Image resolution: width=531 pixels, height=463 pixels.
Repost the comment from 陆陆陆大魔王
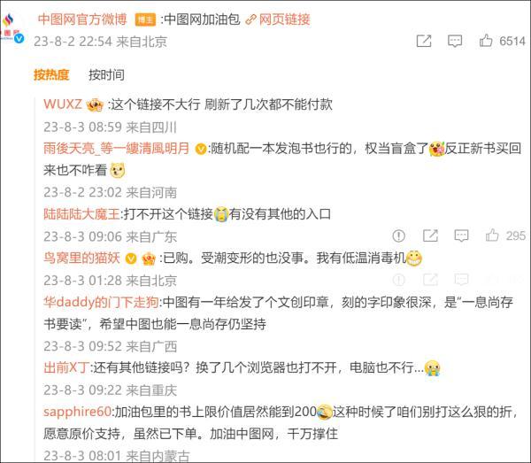(x=430, y=235)
